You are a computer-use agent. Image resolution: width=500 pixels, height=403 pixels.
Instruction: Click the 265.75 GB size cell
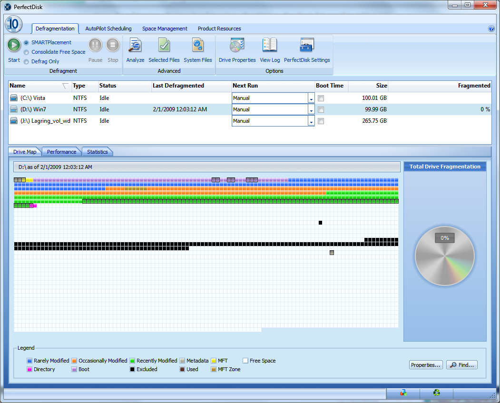[x=374, y=121]
